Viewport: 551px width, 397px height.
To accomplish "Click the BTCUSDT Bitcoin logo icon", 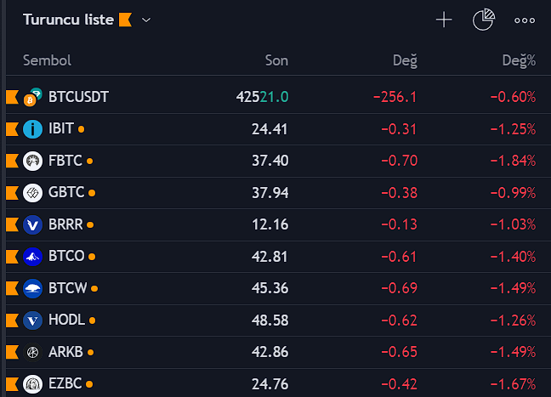I will pyautogui.click(x=32, y=97).
